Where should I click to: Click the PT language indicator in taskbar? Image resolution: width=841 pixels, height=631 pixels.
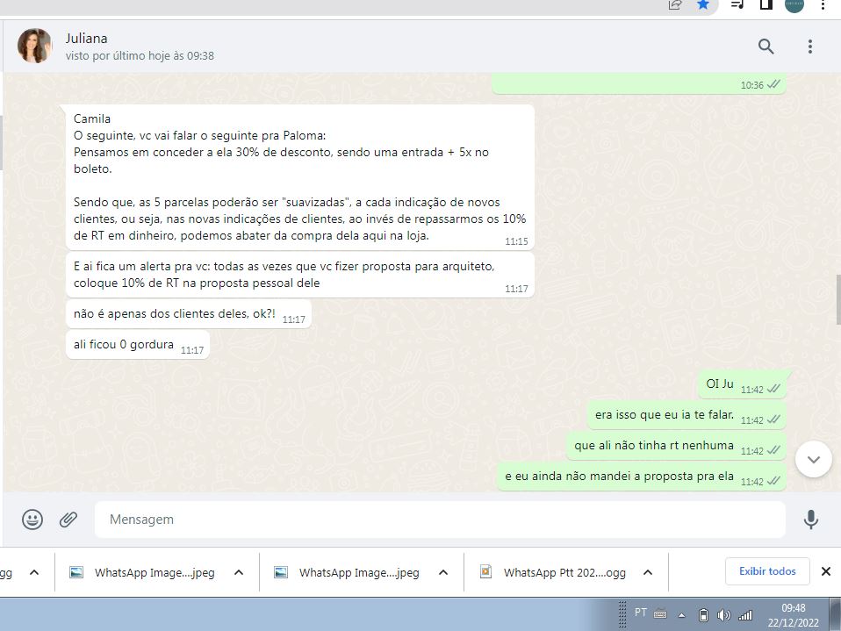pos(640,613)
